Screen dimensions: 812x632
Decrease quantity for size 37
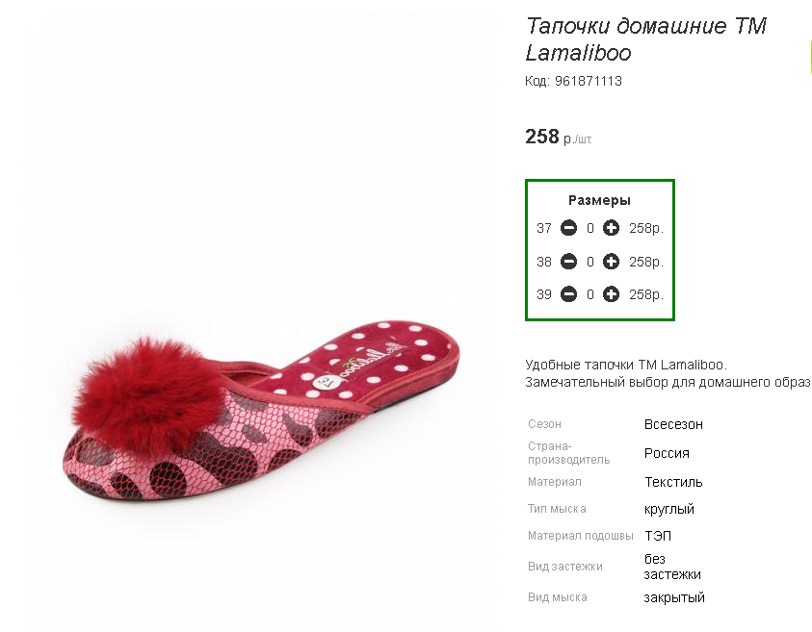[568, 228]
